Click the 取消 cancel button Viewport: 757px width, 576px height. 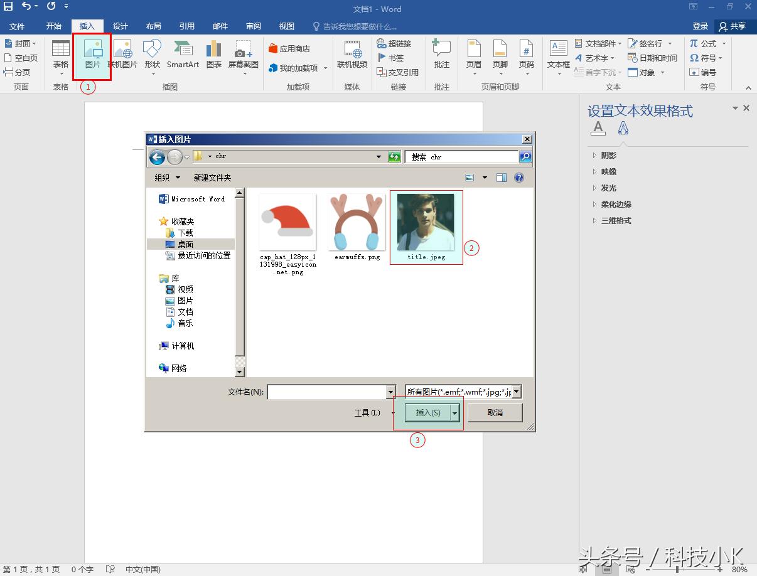point(495,412)
